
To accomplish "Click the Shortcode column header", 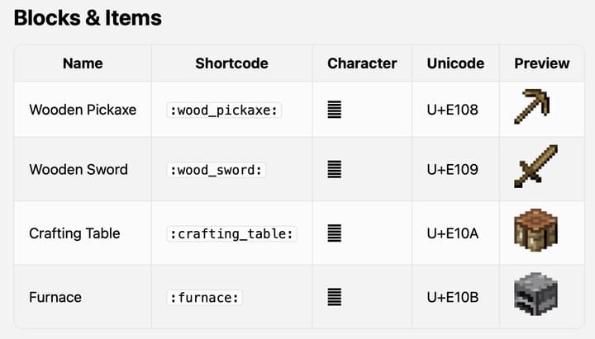I will tap(231, 63).
